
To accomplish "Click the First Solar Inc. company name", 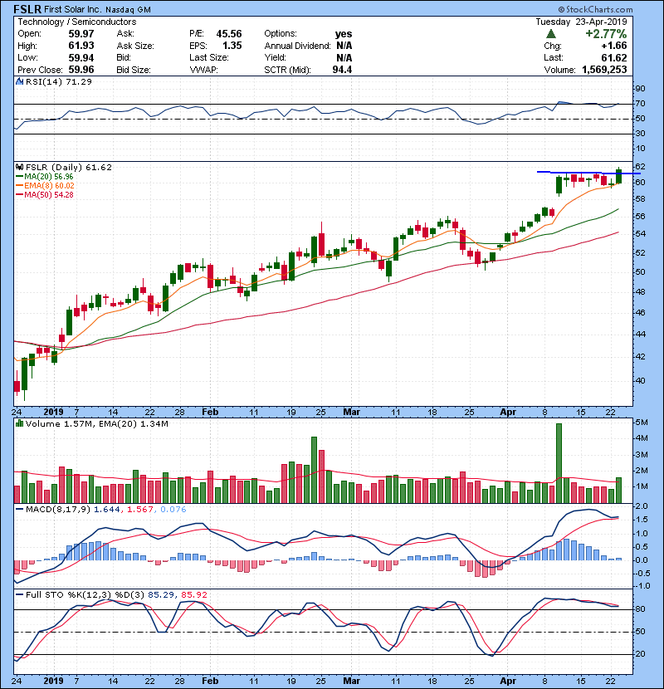I will point(73,10).
